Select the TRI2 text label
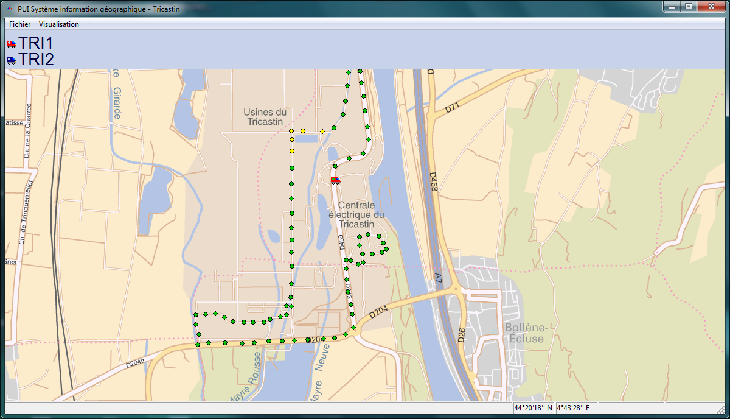The height and width of the screenshot is (419, 730). [x=36, y=60]
